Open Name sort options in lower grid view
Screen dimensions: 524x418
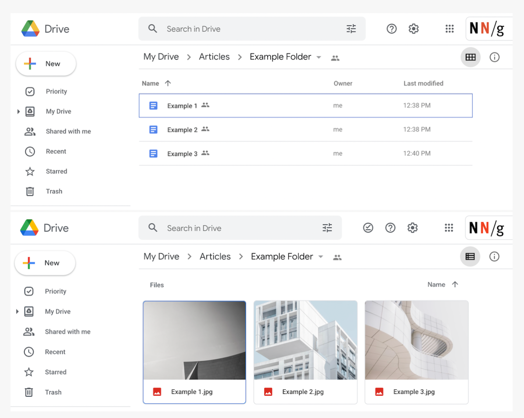(x=436, y=285)
